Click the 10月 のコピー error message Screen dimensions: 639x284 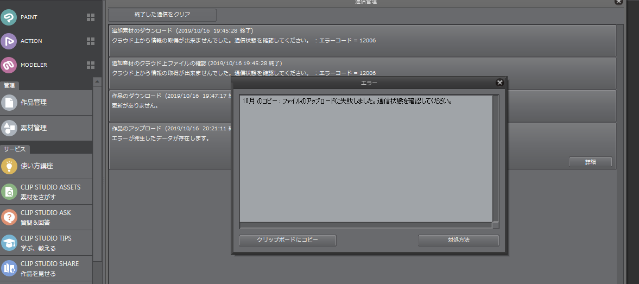tap(347, 101)
